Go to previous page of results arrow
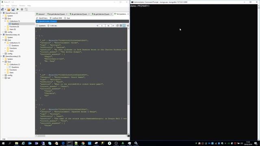Screen dimensions: 260x146 pos(97,26)
